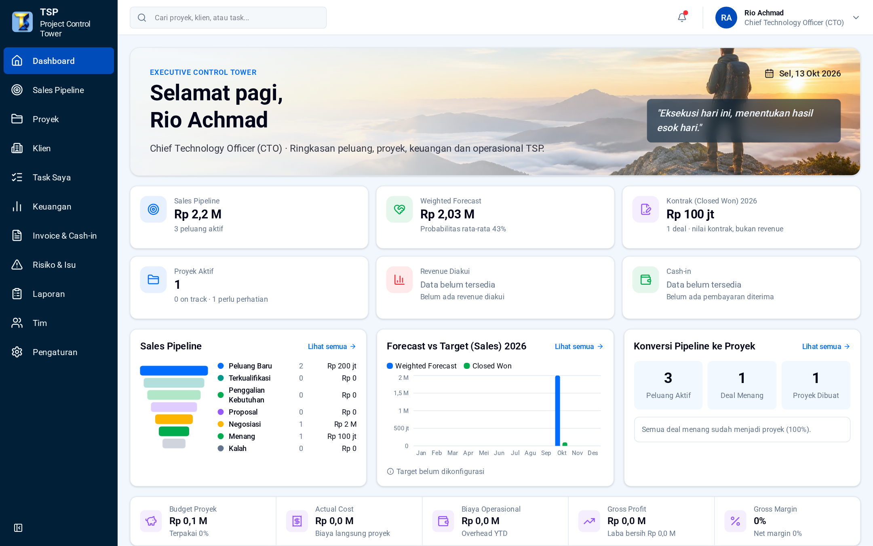Screen dimensions: 873x546
Task: Click the blue Peluang Baru funnel bar
Action: click(x=174, y=370)
